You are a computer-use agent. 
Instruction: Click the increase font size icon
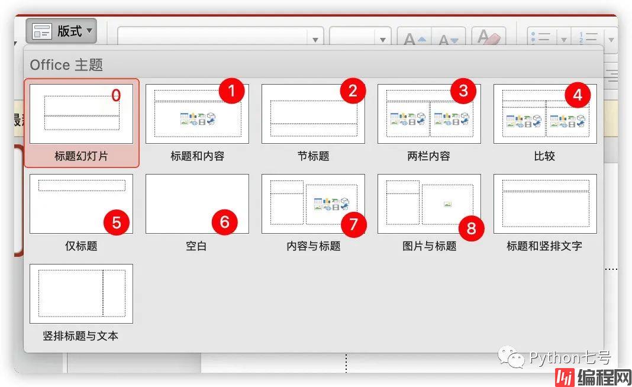(x=414, y=39)
